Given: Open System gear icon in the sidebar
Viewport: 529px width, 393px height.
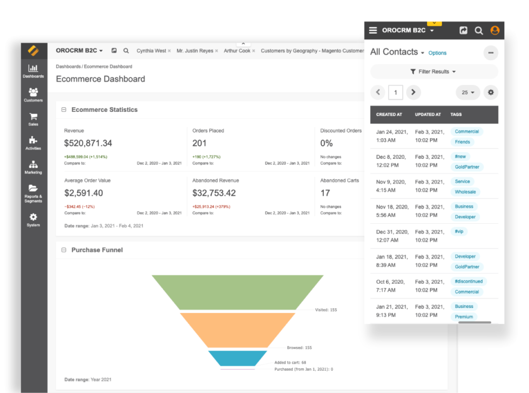Looking at the screenshot, I should pos(33,220).
